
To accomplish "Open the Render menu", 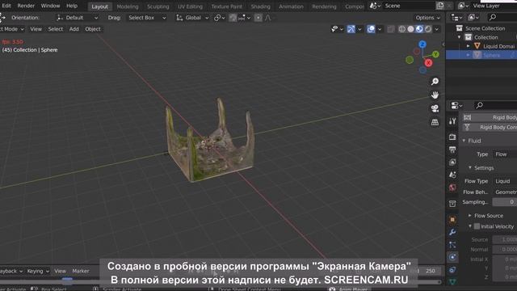I will (x=26, y=6).
